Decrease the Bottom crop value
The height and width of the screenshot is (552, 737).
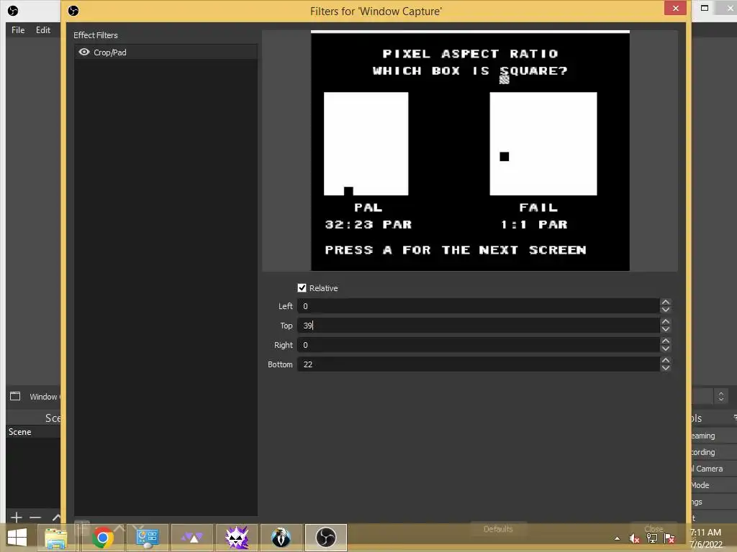(665, 368)
